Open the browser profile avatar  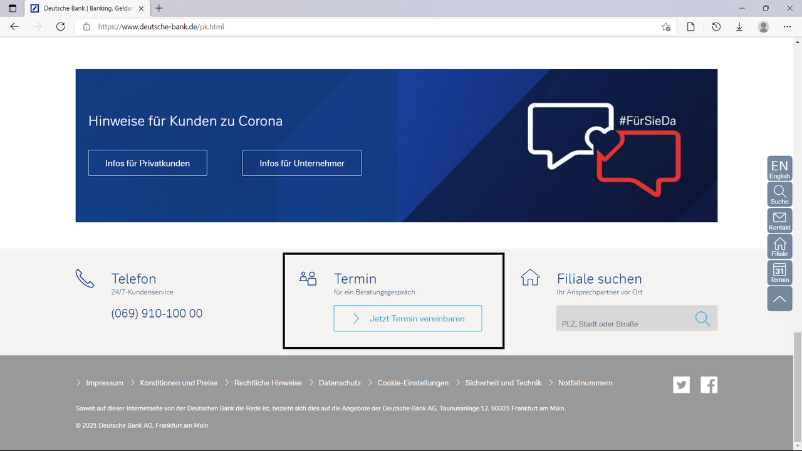[763, 27]
